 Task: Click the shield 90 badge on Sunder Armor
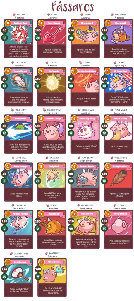[x=71, y=181]
